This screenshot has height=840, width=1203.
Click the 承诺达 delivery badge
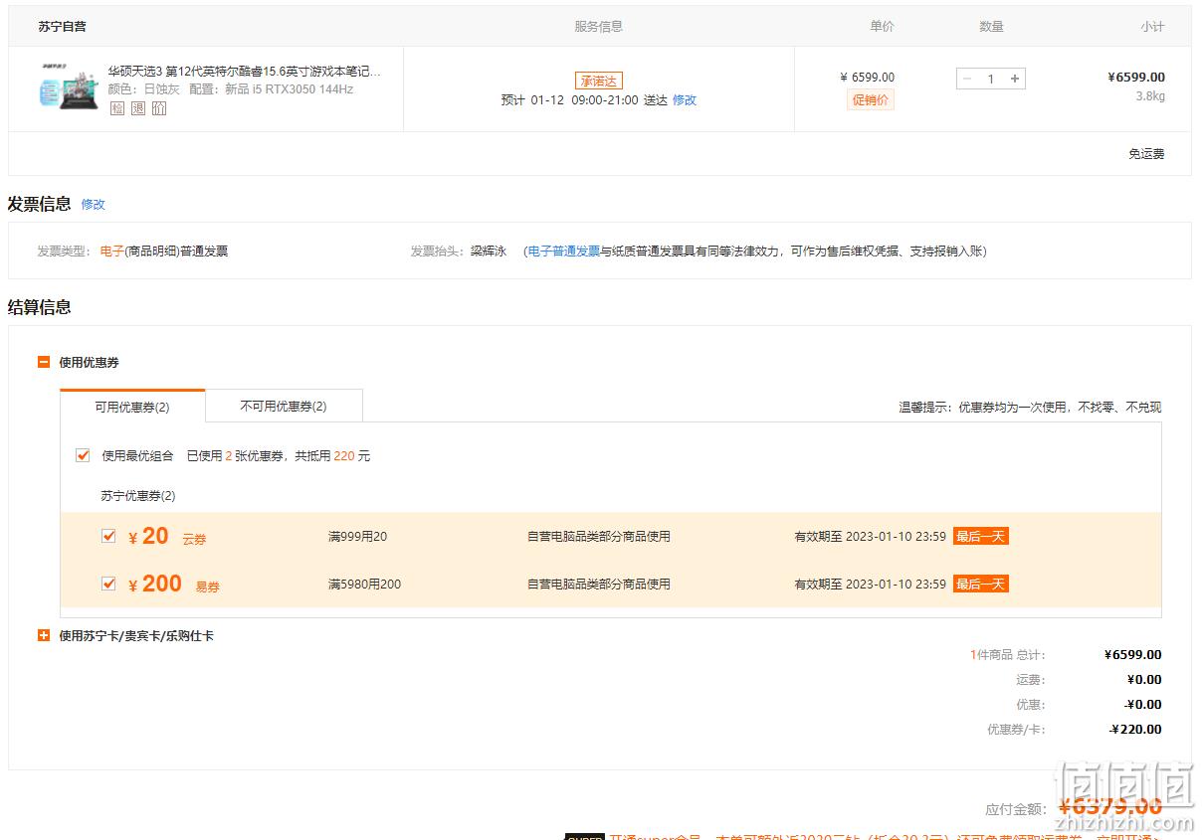pyautogui.click(x=599, y=81)
